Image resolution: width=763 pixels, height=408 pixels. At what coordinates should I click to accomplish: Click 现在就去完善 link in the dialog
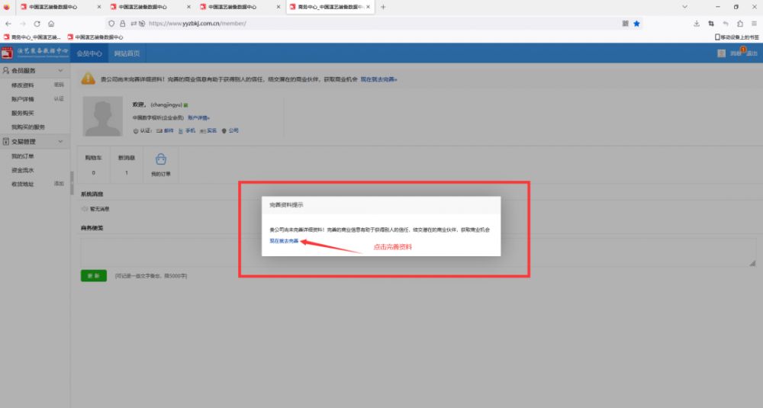pyautogui.click(x=284, y=241)
